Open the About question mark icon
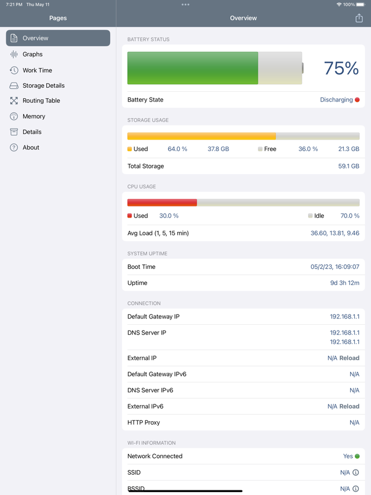Image resolution: width=371 pixels, height=495 pixels. click(x=14, y=148)
